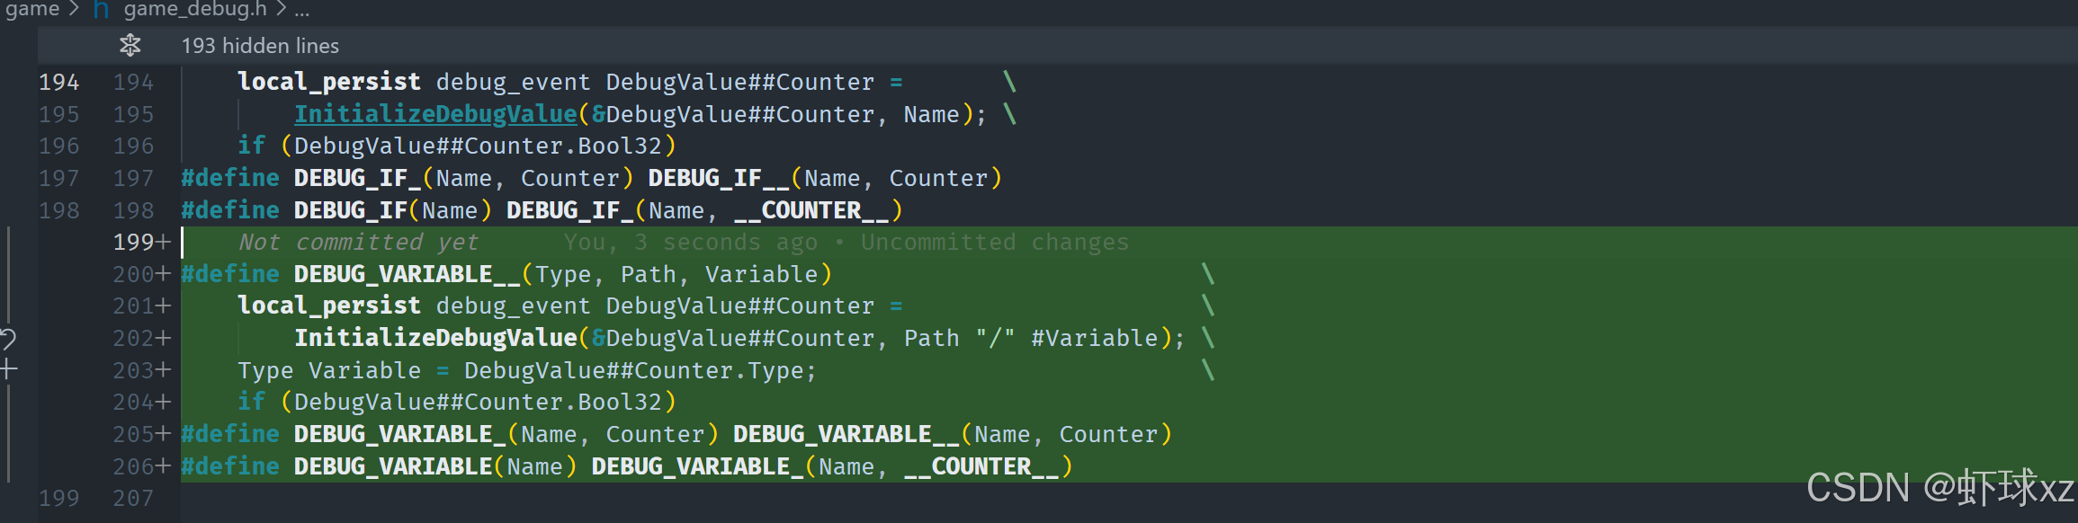Open the game_debug.h breadcrumb item
Viewport: 2078px width, 523px height.
pos(195,9)
